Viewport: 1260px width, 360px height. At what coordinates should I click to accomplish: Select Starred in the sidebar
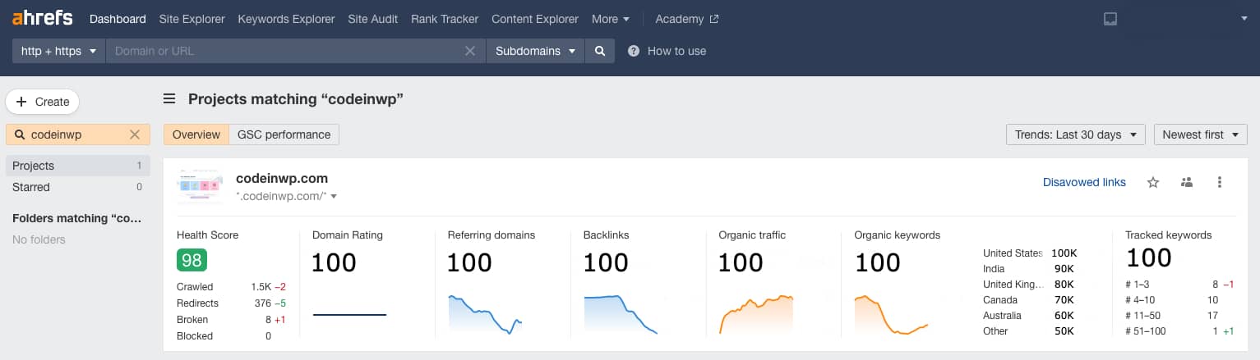coord(78,187)
